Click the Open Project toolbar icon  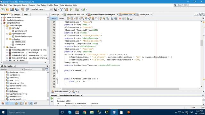(12, 9)
